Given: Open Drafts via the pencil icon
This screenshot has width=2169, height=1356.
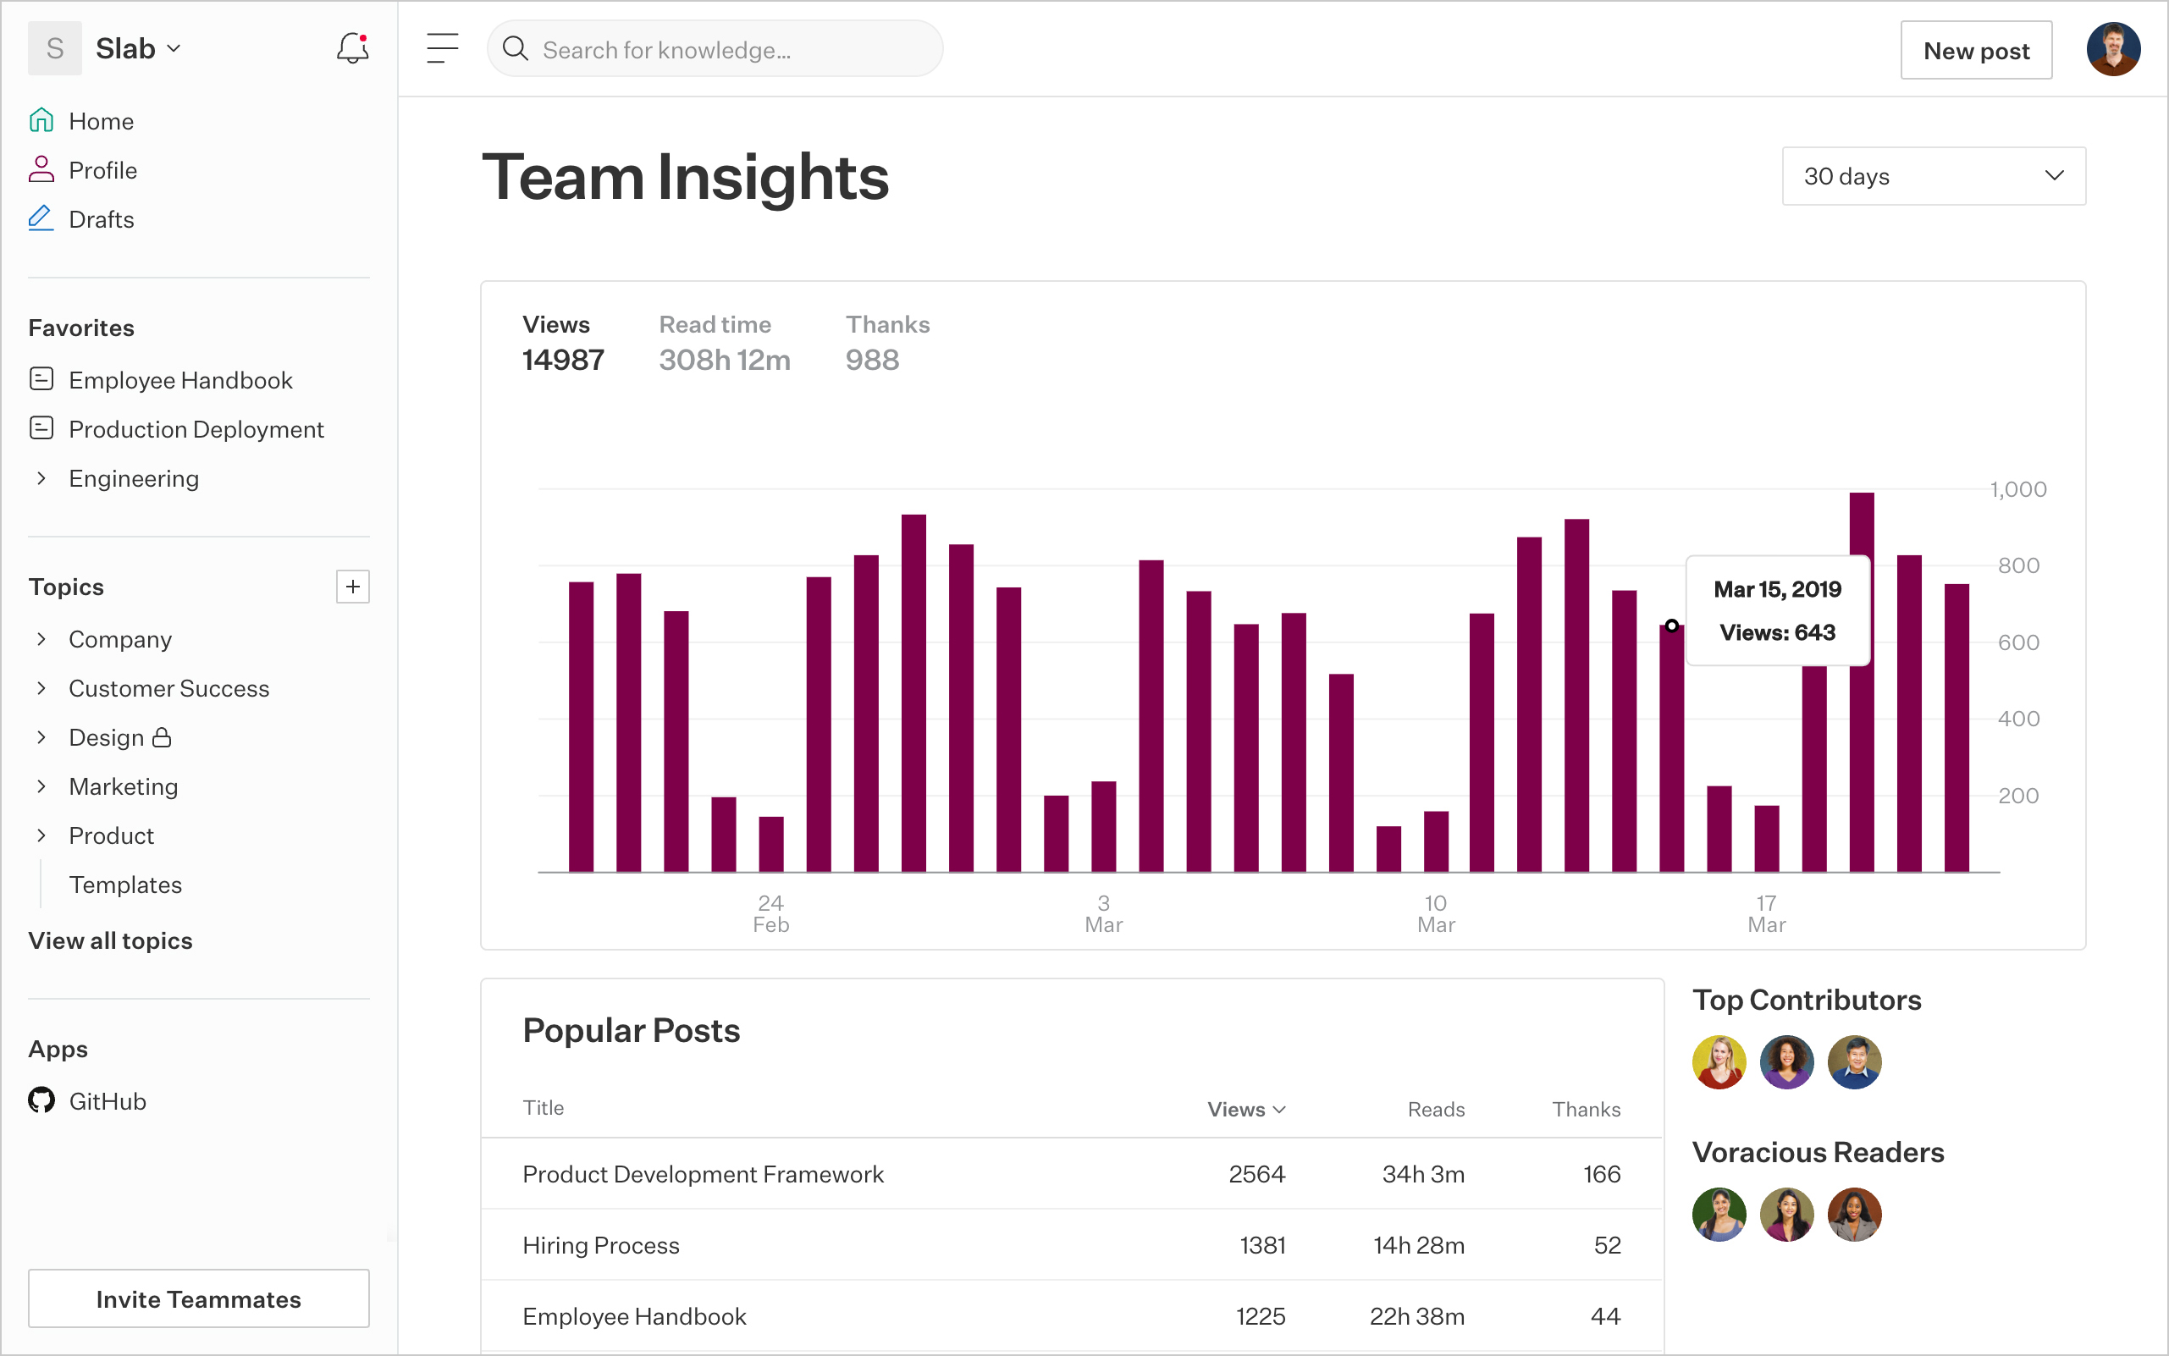Looking at the screenshot, I should [x=41, y=218].
